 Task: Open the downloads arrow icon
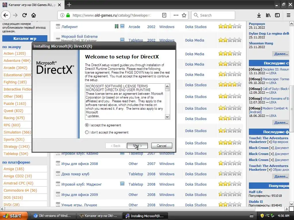(x=259, y=15)
